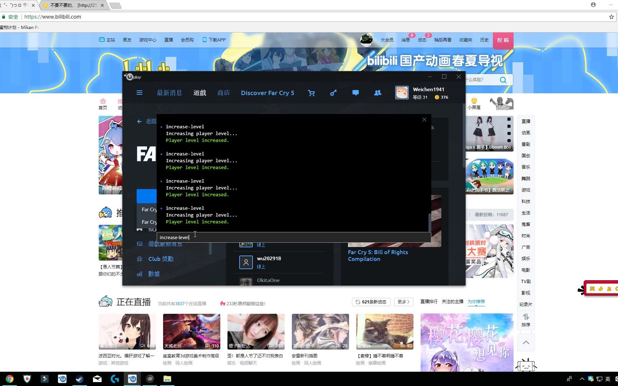Open 稍后再看 in bilibili nav
The width and height of the screenshot is (618, 386).
click(443, 40)
